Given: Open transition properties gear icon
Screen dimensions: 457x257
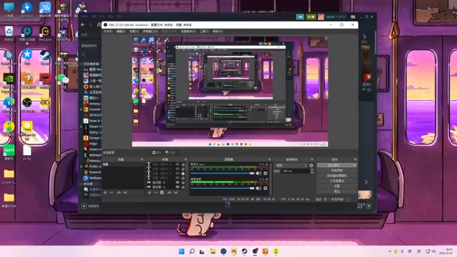Looking at the screenshot, I should coord(311,165).
